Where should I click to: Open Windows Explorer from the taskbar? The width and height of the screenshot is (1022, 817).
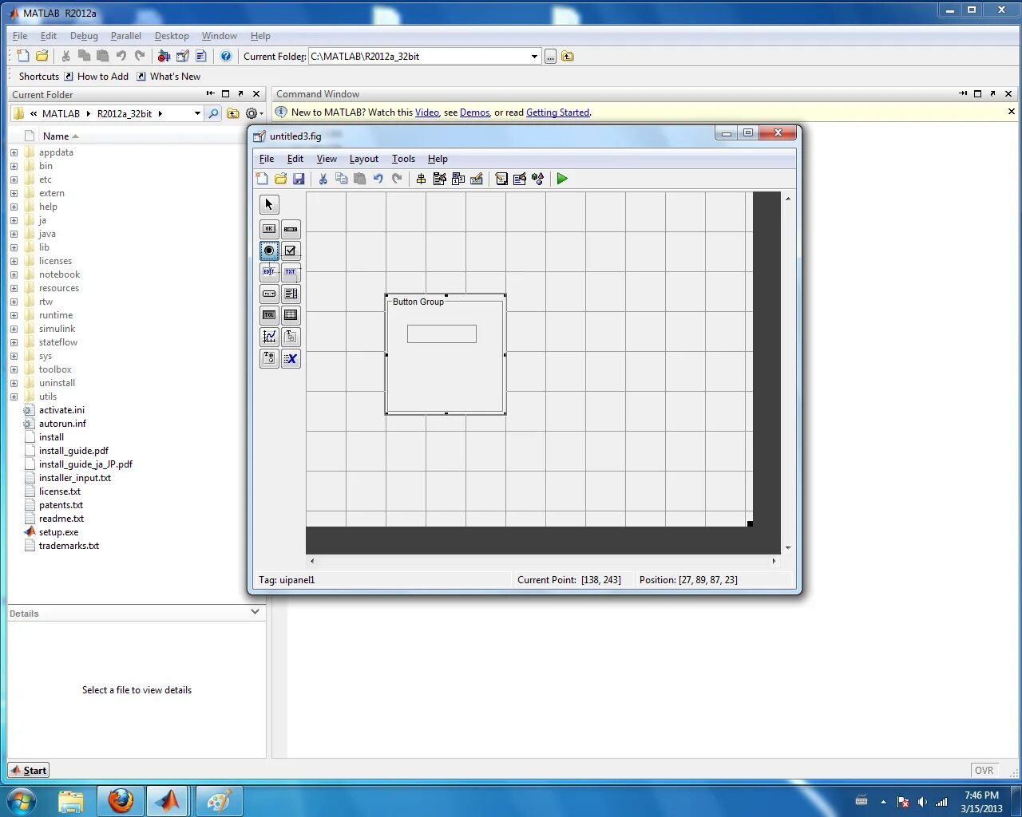71,800
